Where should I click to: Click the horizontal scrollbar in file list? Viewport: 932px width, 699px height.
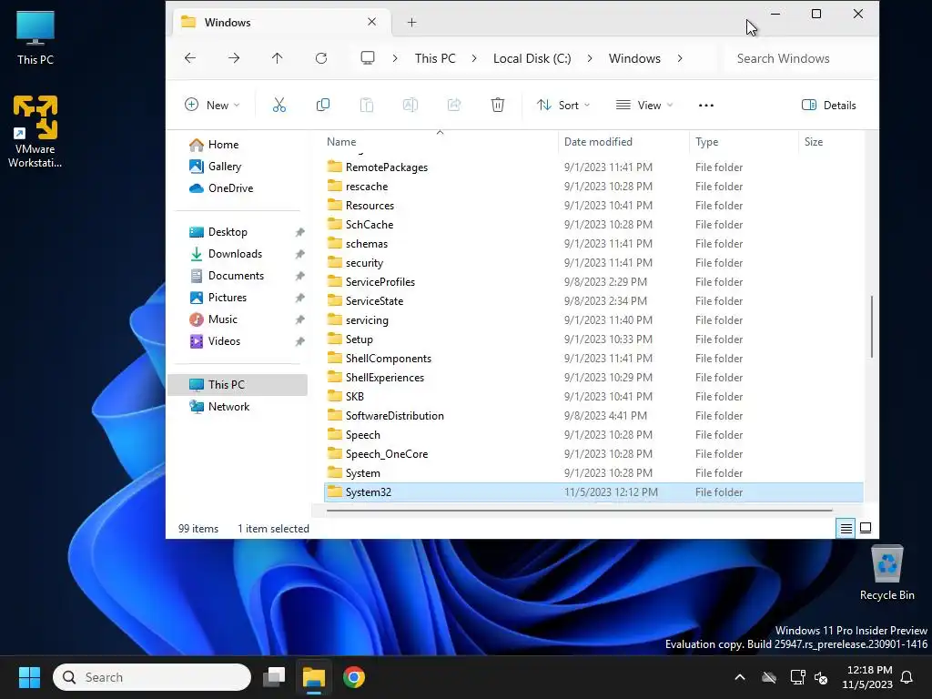(x=580, y=510)
